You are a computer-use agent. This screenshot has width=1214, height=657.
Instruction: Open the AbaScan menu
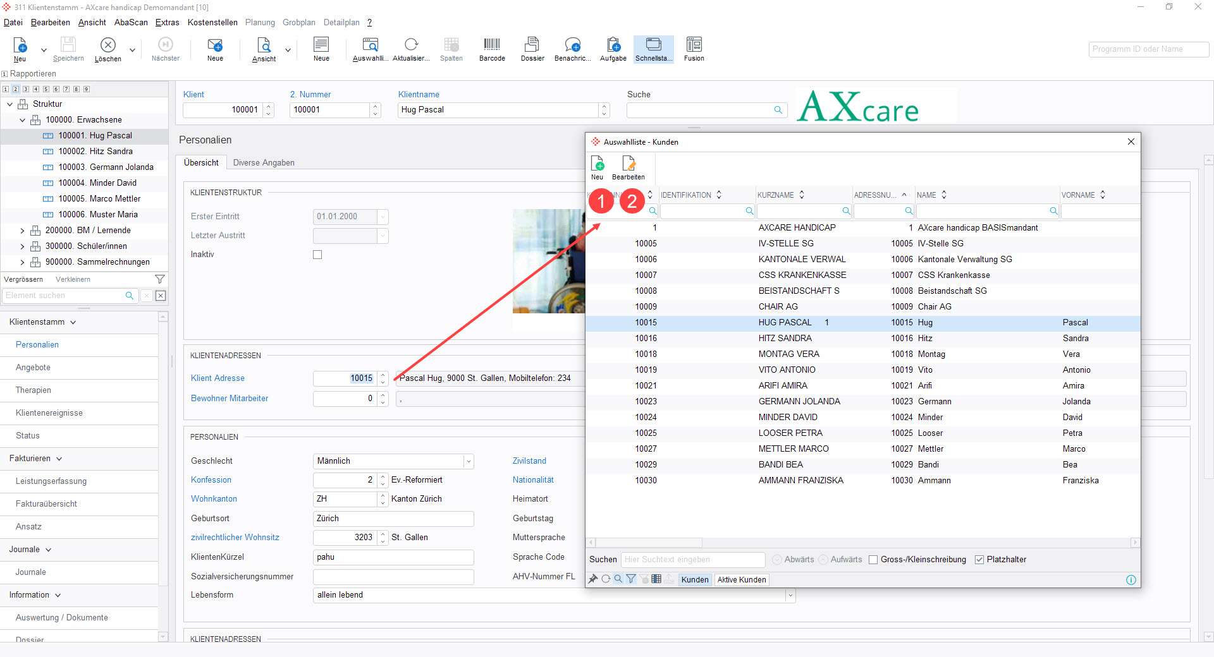click(x=131, y=22)
